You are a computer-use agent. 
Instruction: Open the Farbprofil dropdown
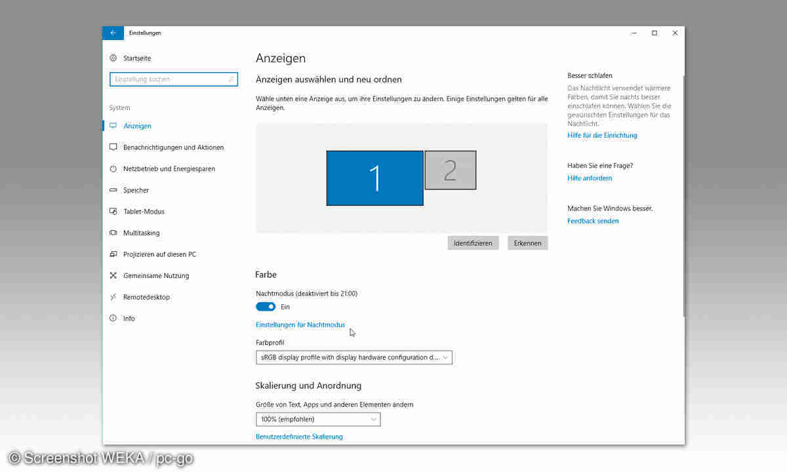pyautogui.click(x=353, y=357)
